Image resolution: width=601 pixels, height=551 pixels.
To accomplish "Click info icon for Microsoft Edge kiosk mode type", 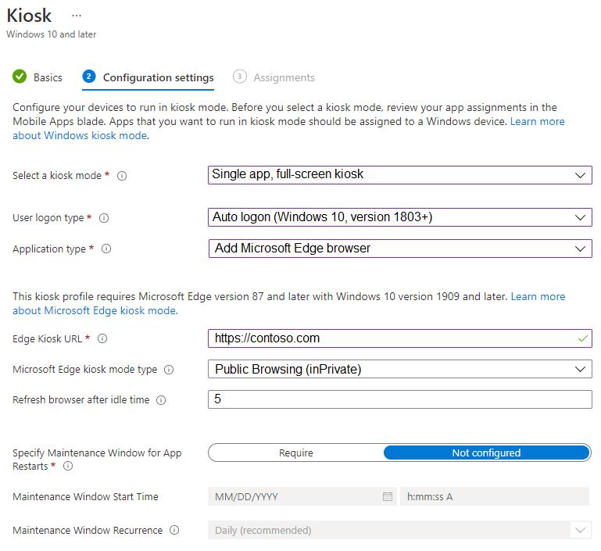I will [x=169, y=370].
